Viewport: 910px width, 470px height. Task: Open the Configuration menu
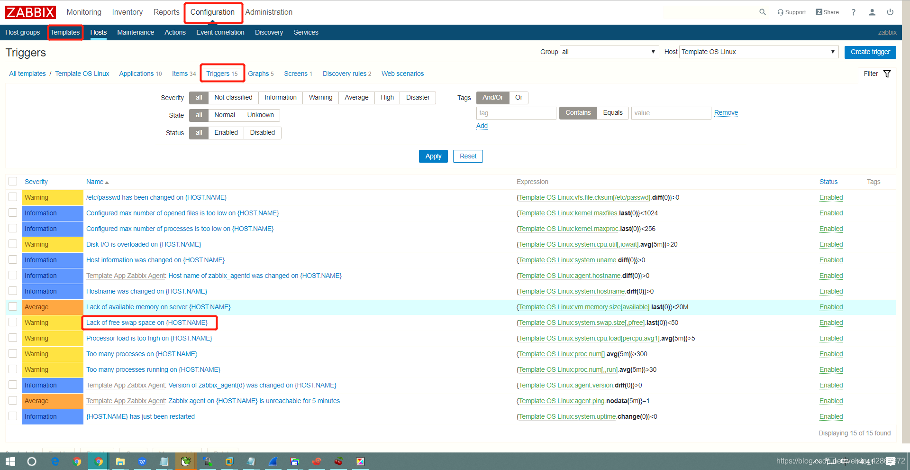pyautogui.click(x=212, y=12)
